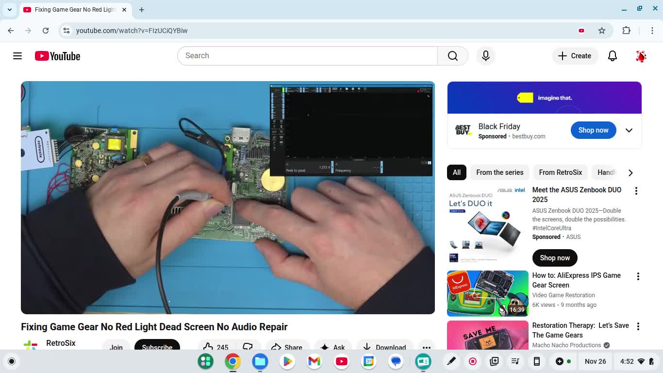This screenshot has height=373, width=663.
Task: Start voice search with microphone icon
Action: [485, 56]
